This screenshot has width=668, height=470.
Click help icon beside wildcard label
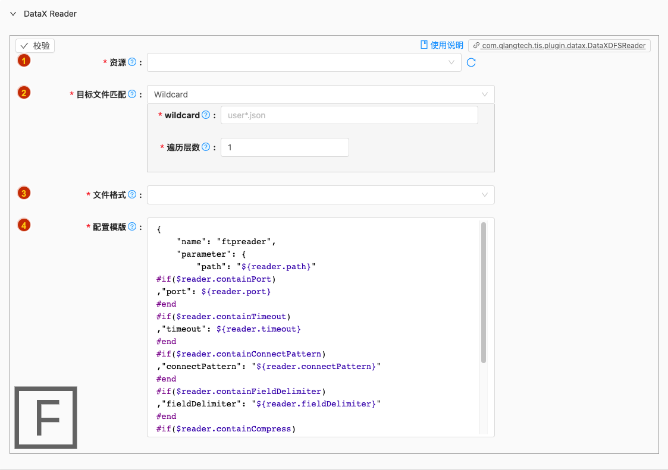coord(206,115)
